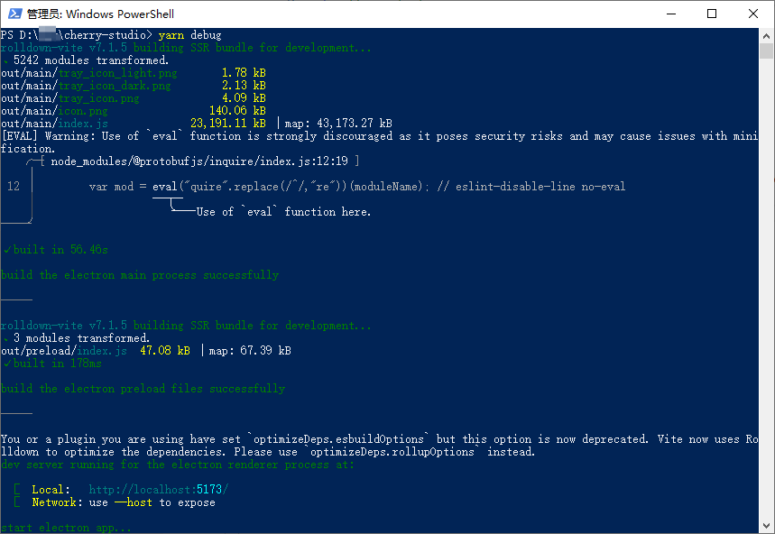Click the '4.09 kB' size value

pyautogui.click(x=244, y=98)
